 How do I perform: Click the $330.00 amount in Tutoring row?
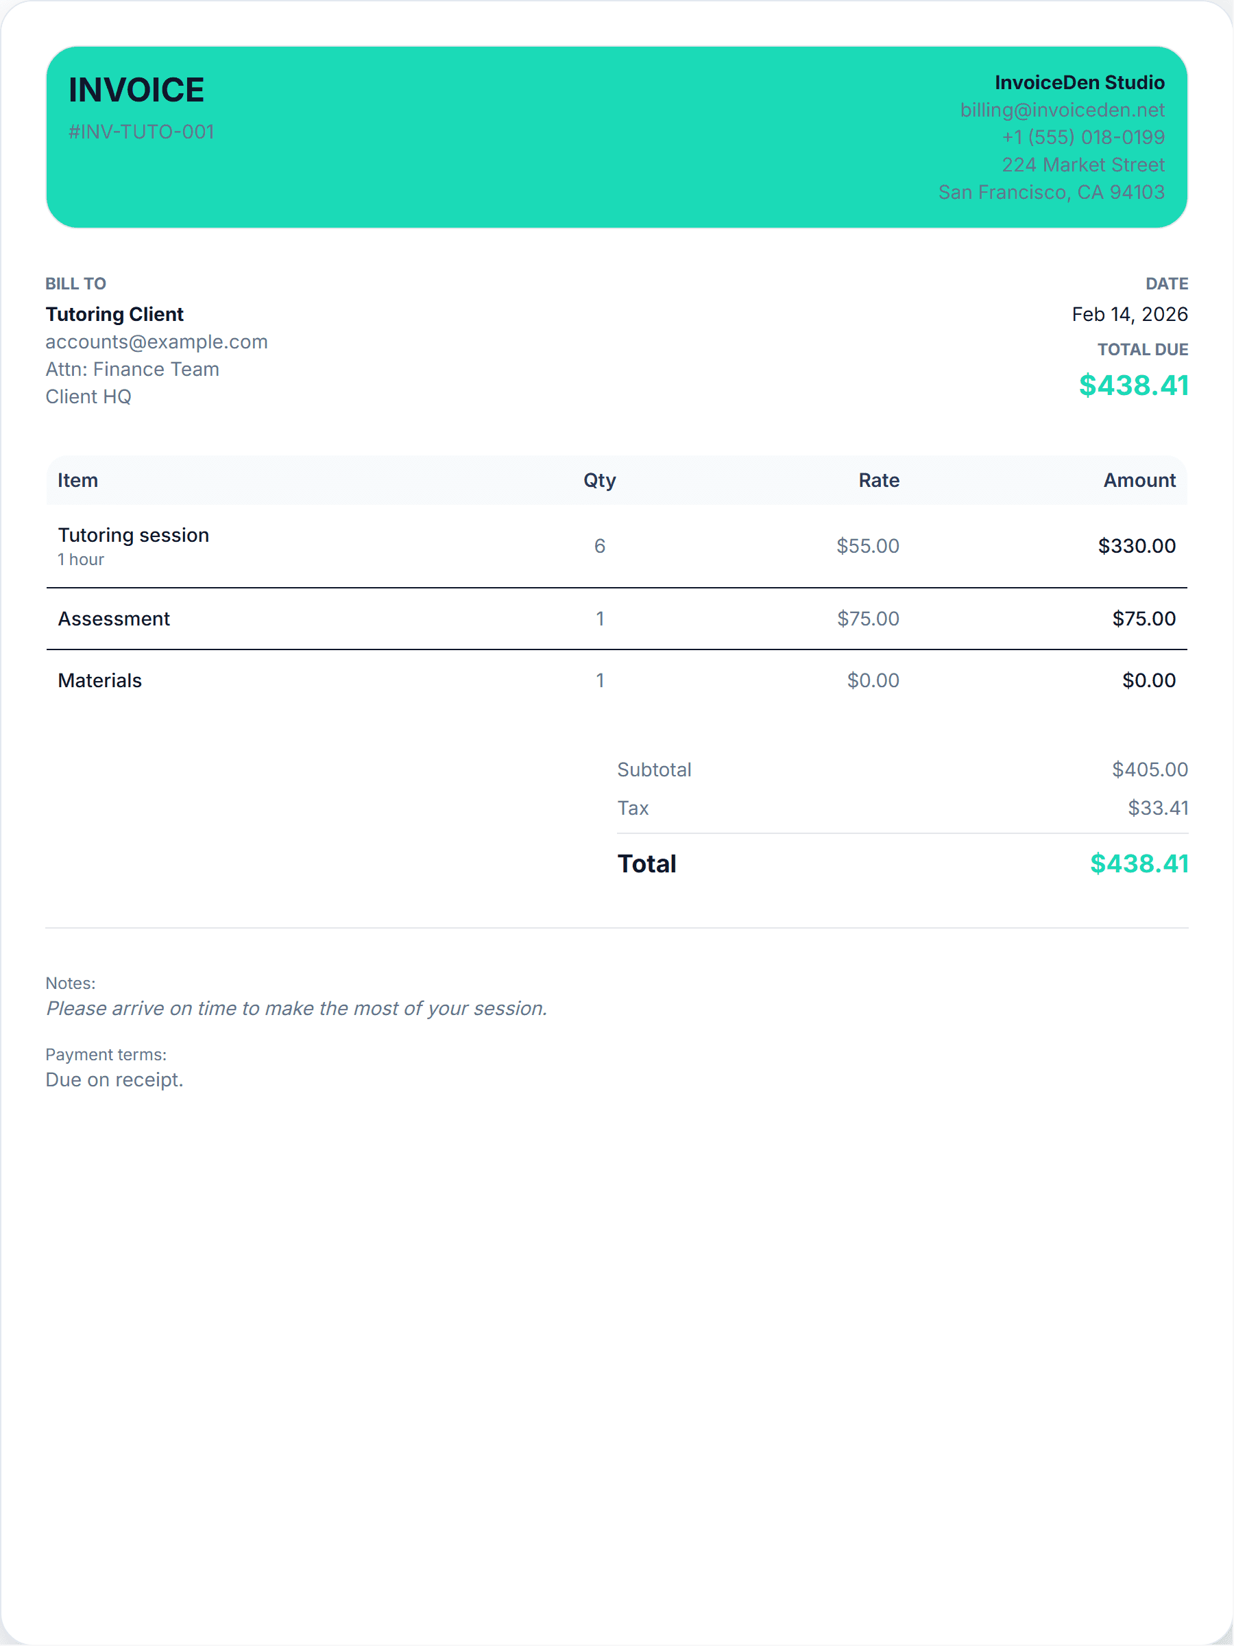(1136, 546)
